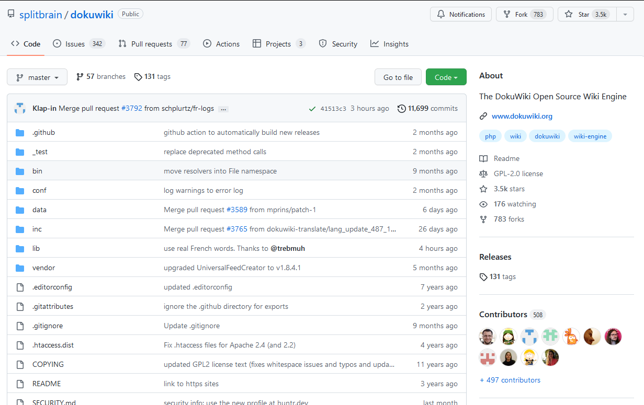Click the file icon for README
The image size is (644, 405).
(20, 384)
